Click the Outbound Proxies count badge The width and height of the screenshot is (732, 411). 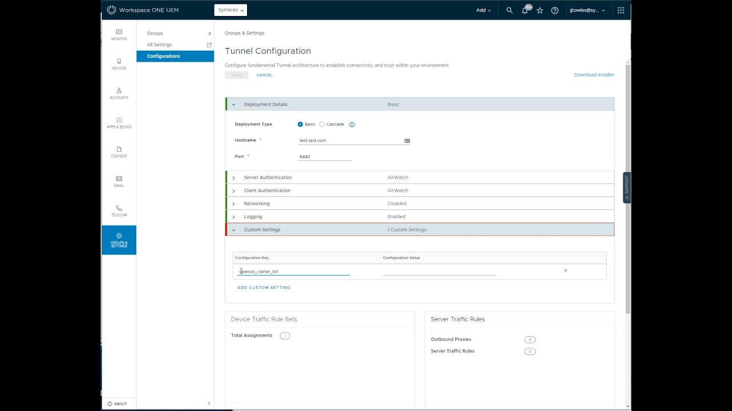click(x=530, y=340)
